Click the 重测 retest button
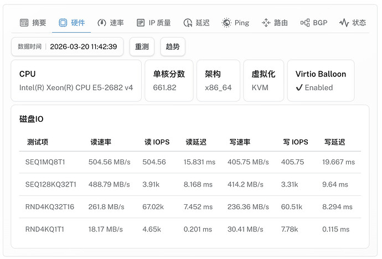The image size is (382, 259). pyautogui.click(x=142, y=46)
